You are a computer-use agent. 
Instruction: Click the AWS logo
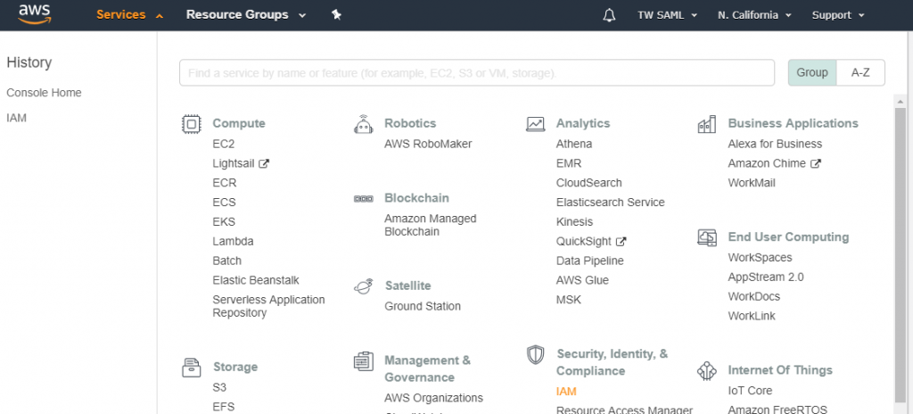[34, 14]
